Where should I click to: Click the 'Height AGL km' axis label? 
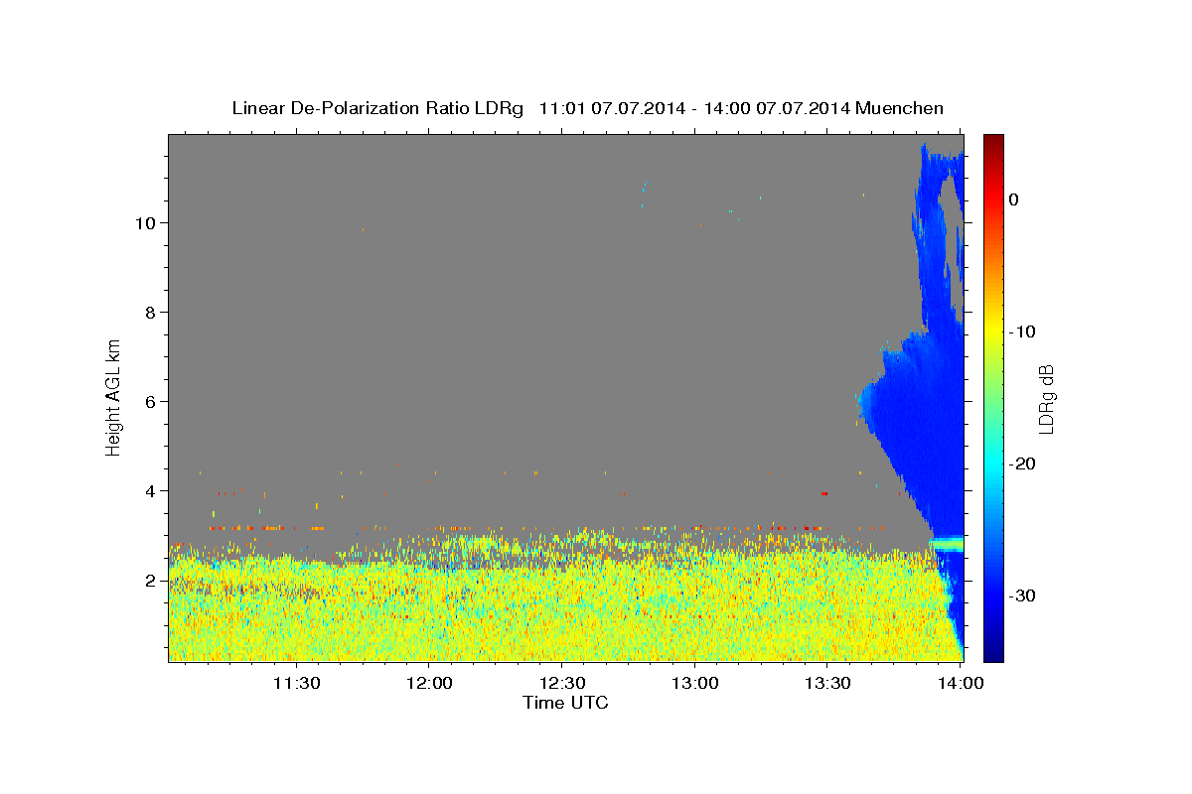[113, 397]
